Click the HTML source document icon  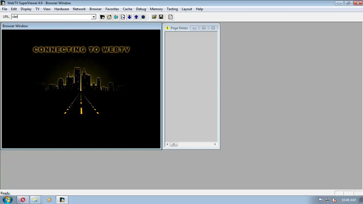pyautogui.click(x=170, y=17)
